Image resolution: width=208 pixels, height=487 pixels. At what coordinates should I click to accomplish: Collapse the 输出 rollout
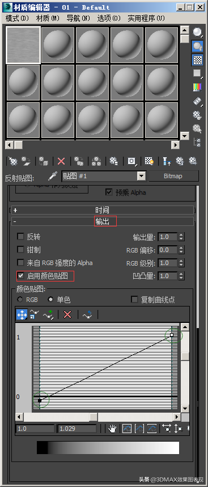102,221
